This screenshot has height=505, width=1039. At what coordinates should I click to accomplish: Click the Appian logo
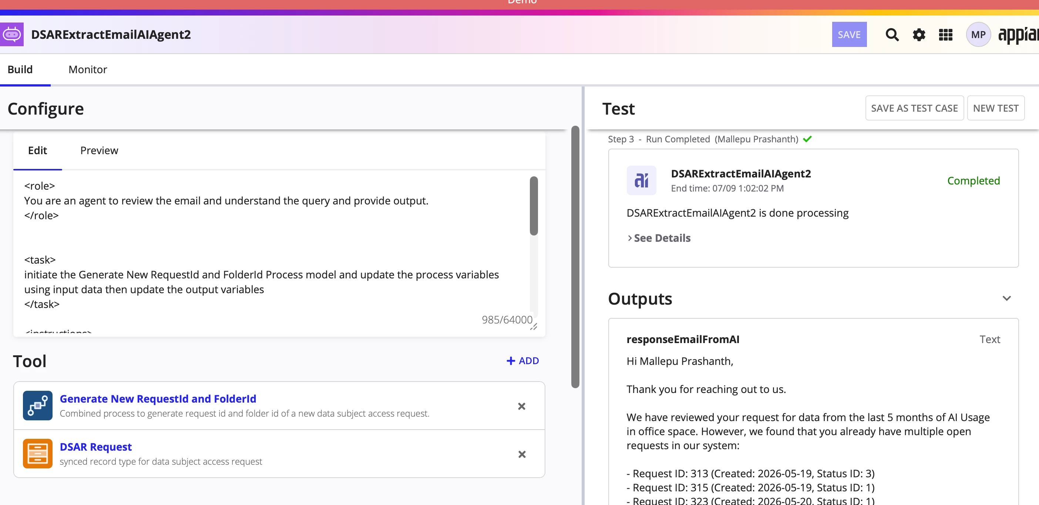(x=1018, y=35)
